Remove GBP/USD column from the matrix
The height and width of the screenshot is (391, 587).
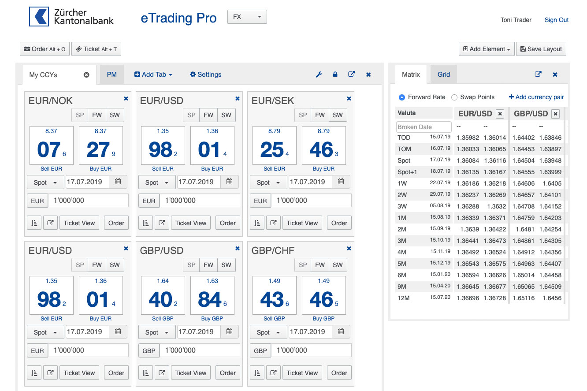pyautogui.click(x=555, y=114)
